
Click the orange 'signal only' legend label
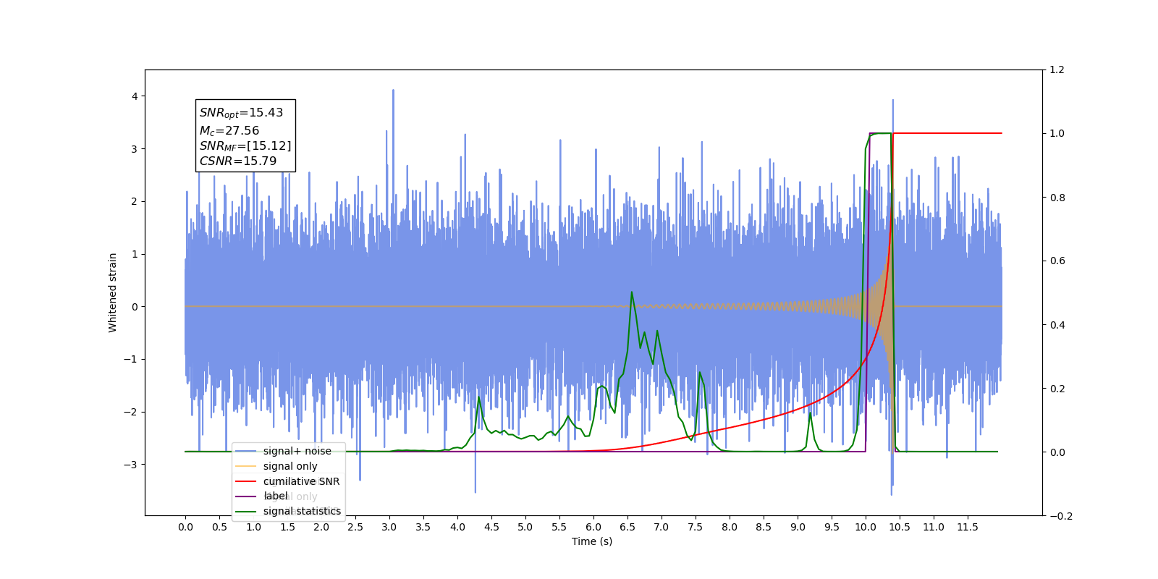pyautogui.click(x=290, y=466)
